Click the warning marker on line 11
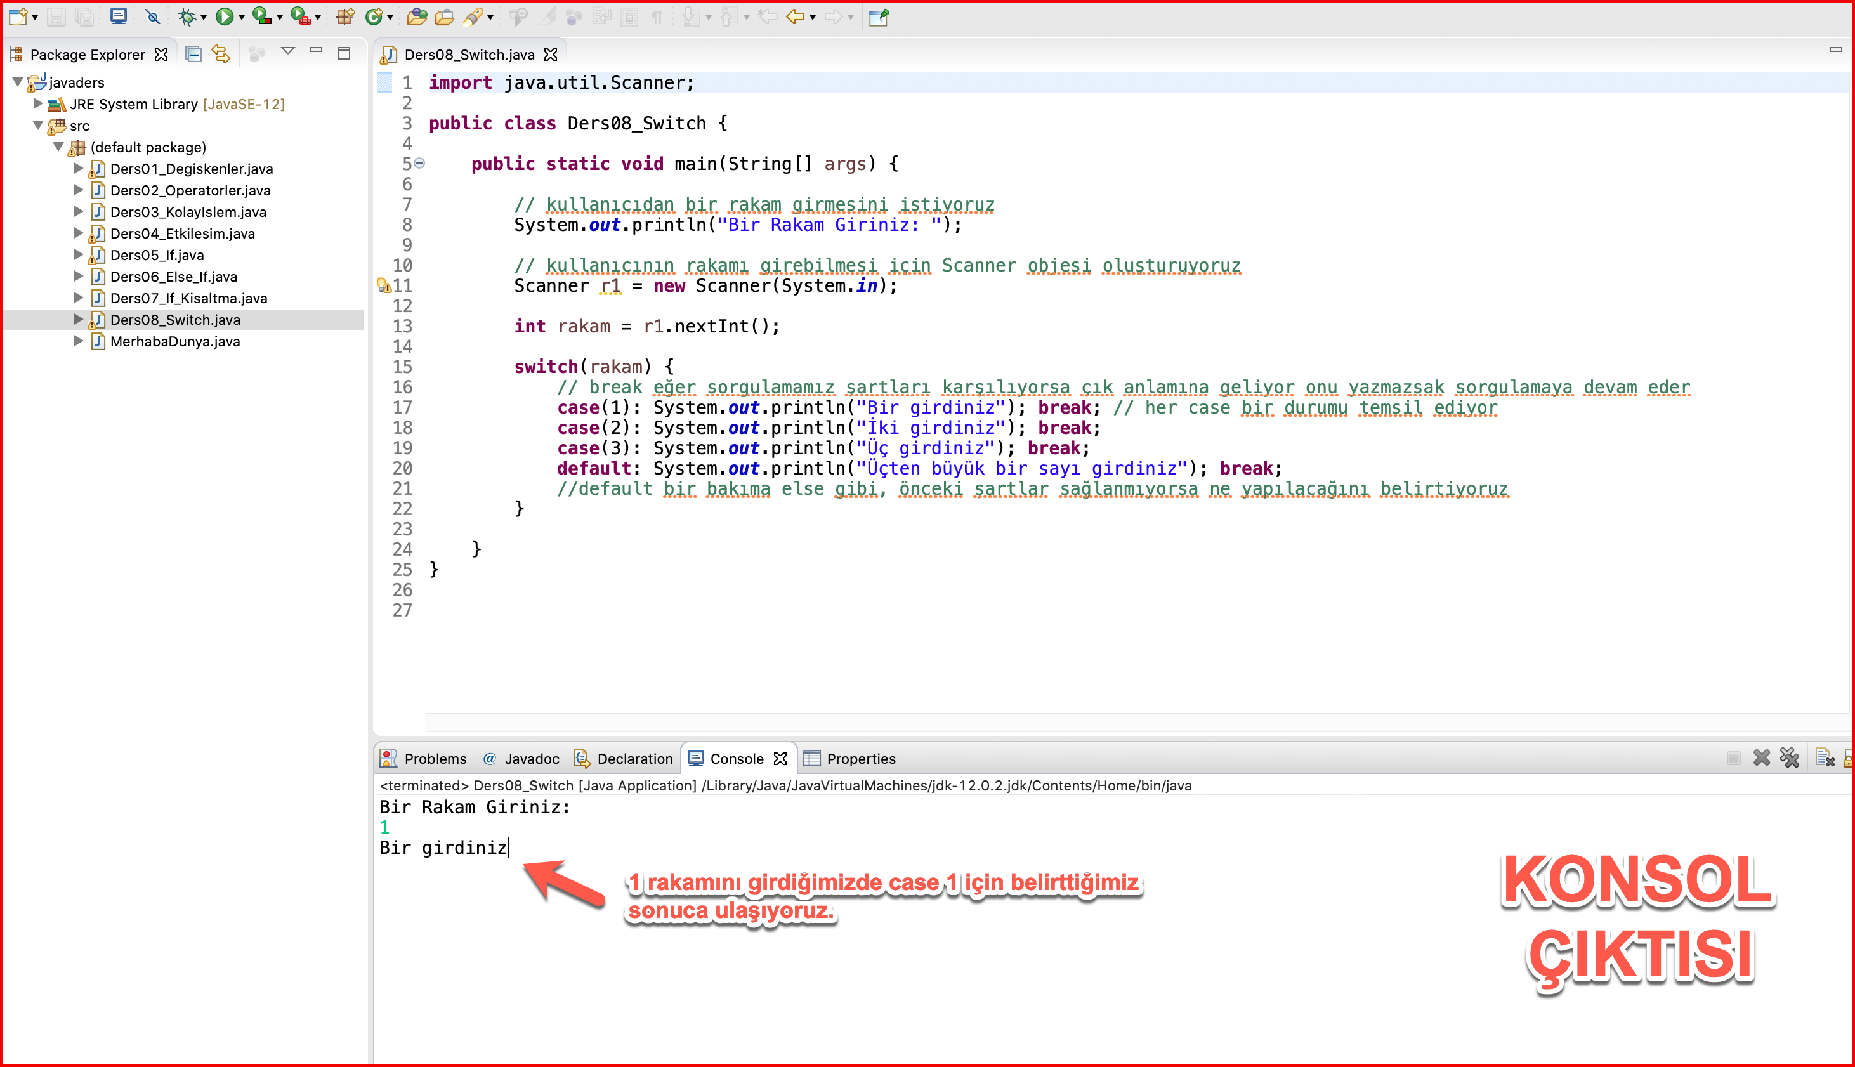 pyautogui.click(x=383, y=285)
